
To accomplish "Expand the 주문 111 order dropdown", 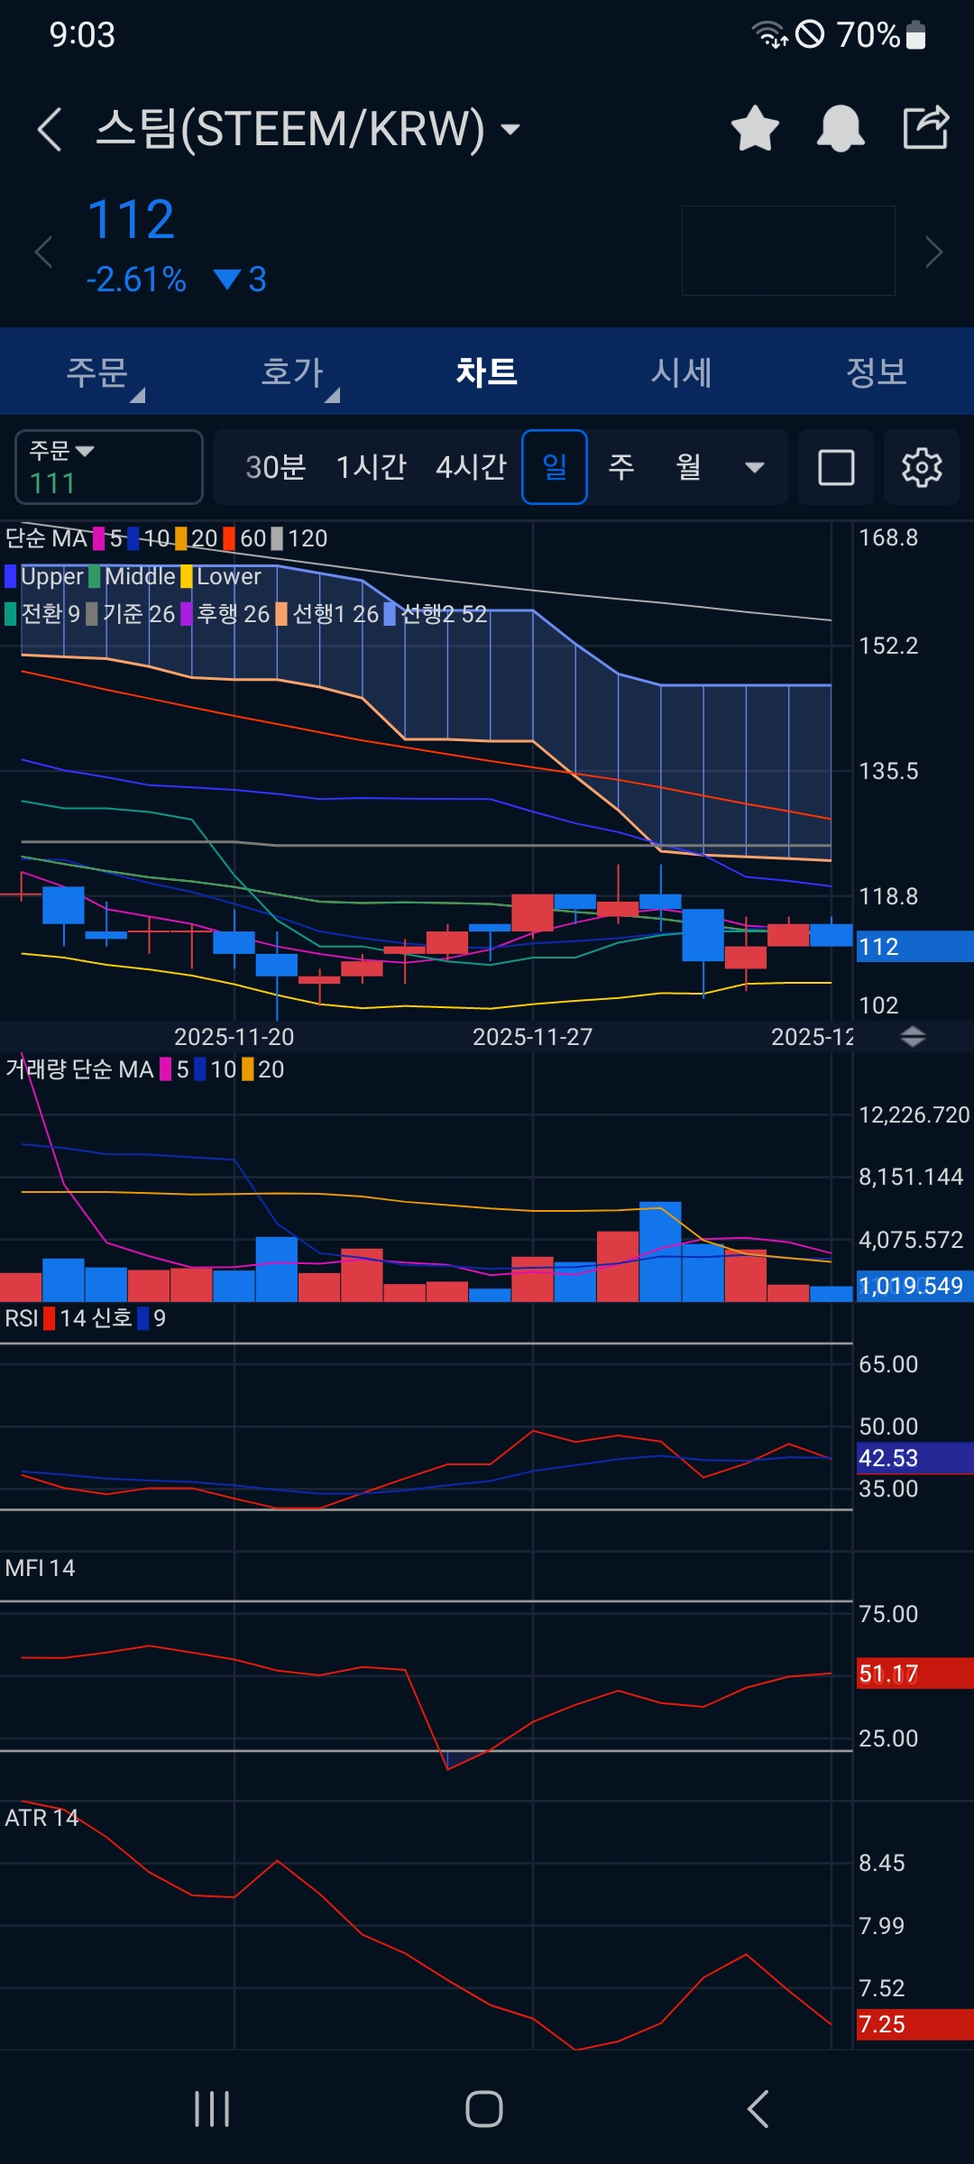I will pos(109,467).
